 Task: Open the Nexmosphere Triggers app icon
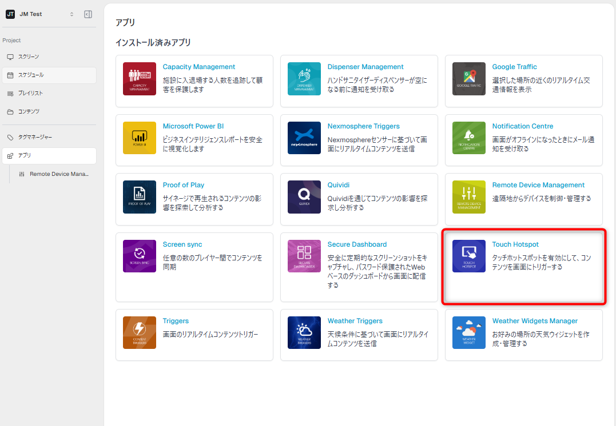[304, 138]
